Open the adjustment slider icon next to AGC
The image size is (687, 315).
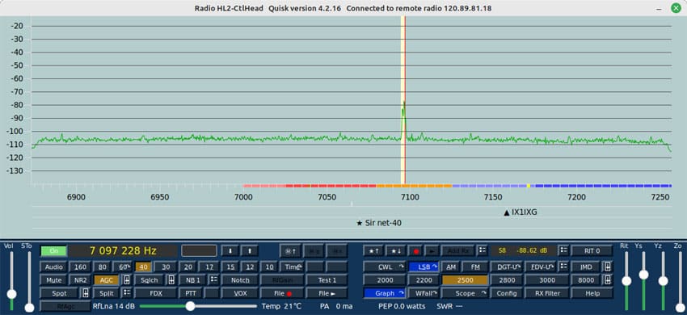click(x=126, y=280)
